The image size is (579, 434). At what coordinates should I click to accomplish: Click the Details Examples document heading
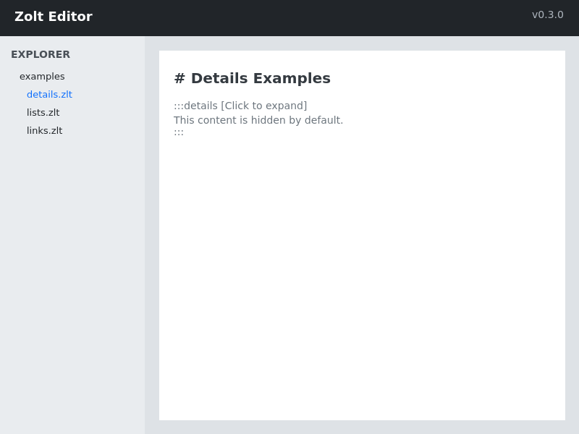click(252, 78)
